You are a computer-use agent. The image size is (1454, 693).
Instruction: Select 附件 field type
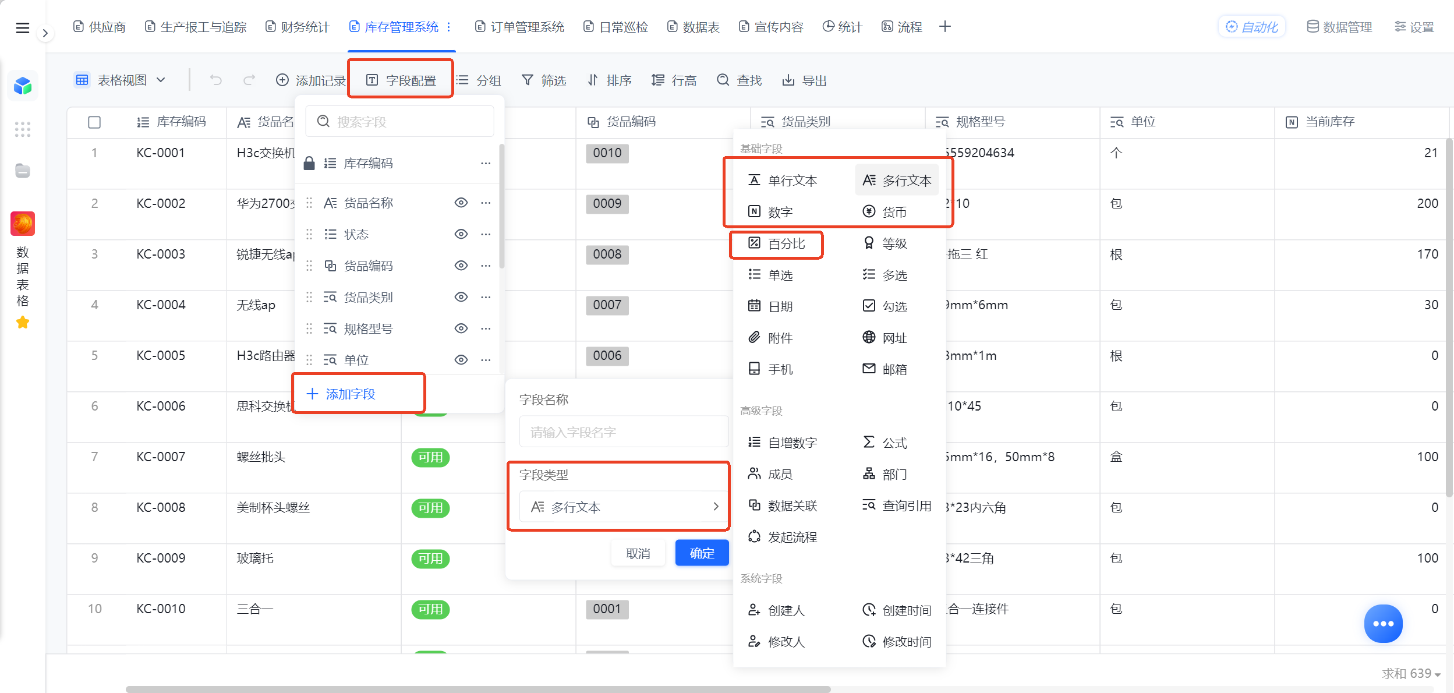(771, 338)
